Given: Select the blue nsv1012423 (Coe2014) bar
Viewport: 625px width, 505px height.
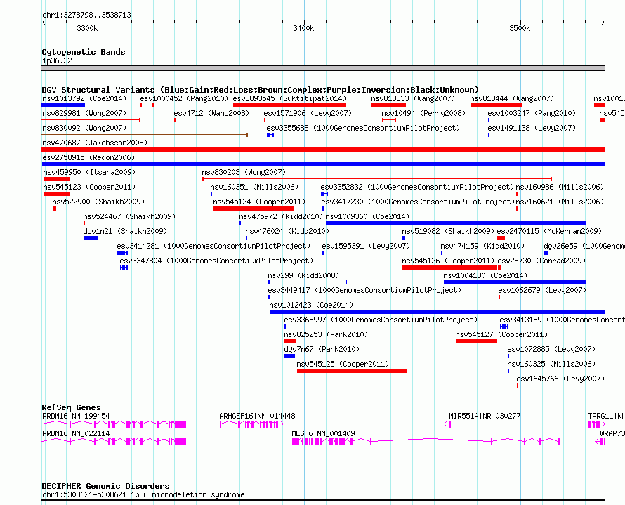Looking at the screenshot, I should click(x=438, y=312).
